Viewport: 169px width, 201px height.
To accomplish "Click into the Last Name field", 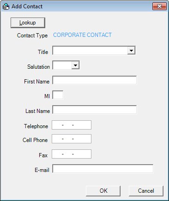I will [95, 110].
